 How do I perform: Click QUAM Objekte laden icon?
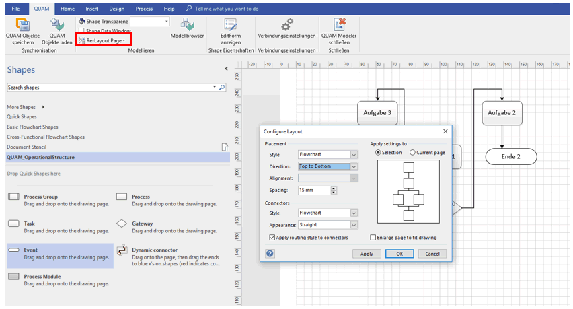pos(57,24)
